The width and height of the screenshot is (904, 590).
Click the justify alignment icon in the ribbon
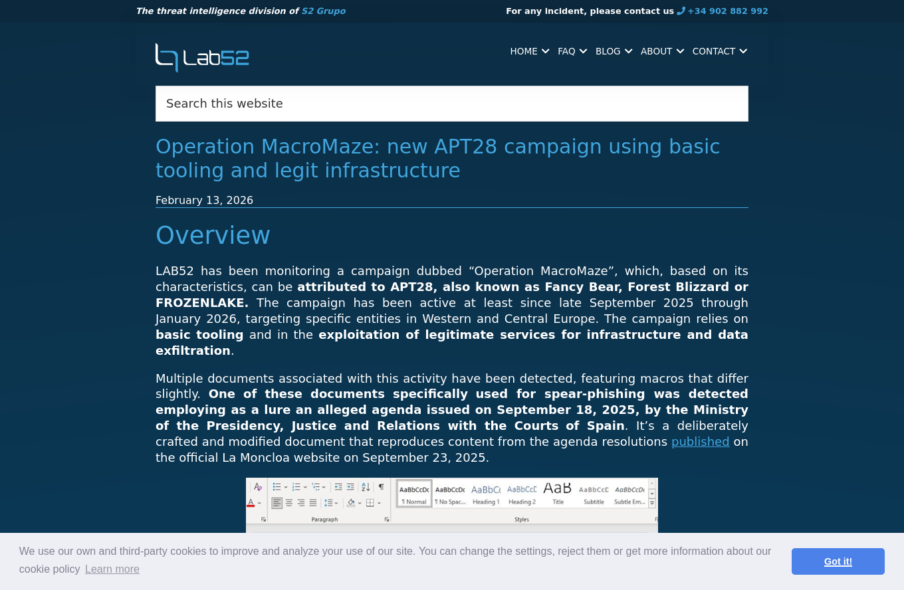(x=313, y=503)
